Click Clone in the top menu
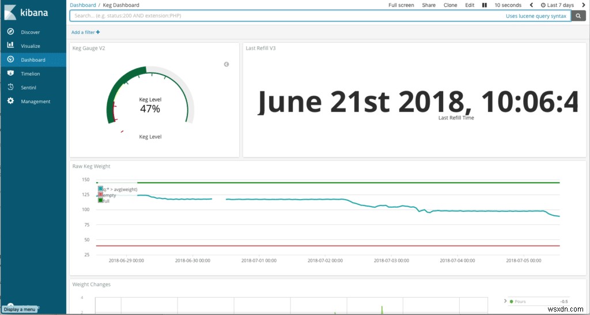Viewport: 590px width, 315px height. tap(451, 5)
